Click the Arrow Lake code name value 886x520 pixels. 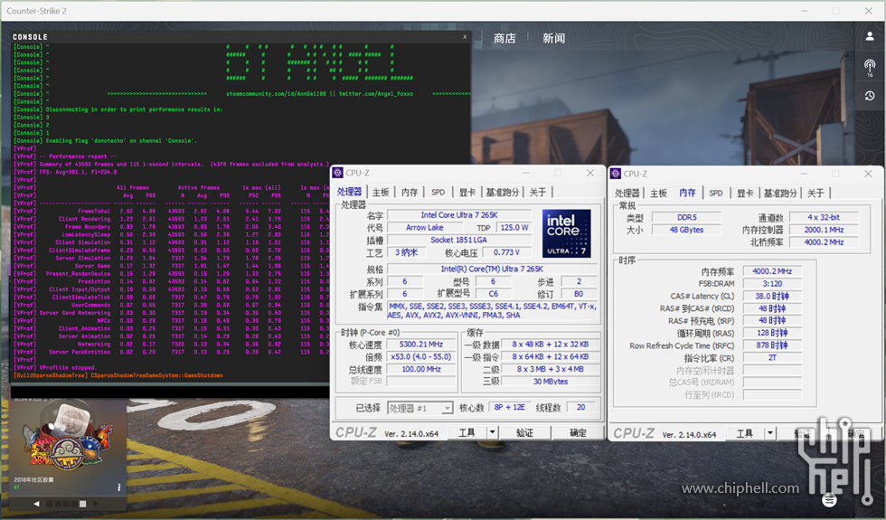(424, 227)
